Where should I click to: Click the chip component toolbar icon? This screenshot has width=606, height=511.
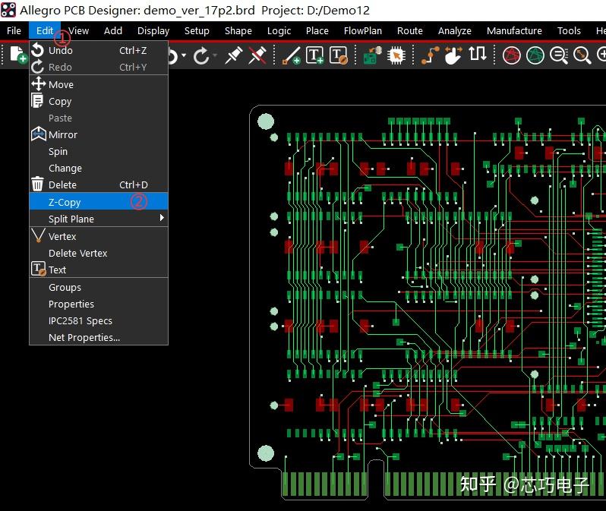395,55
